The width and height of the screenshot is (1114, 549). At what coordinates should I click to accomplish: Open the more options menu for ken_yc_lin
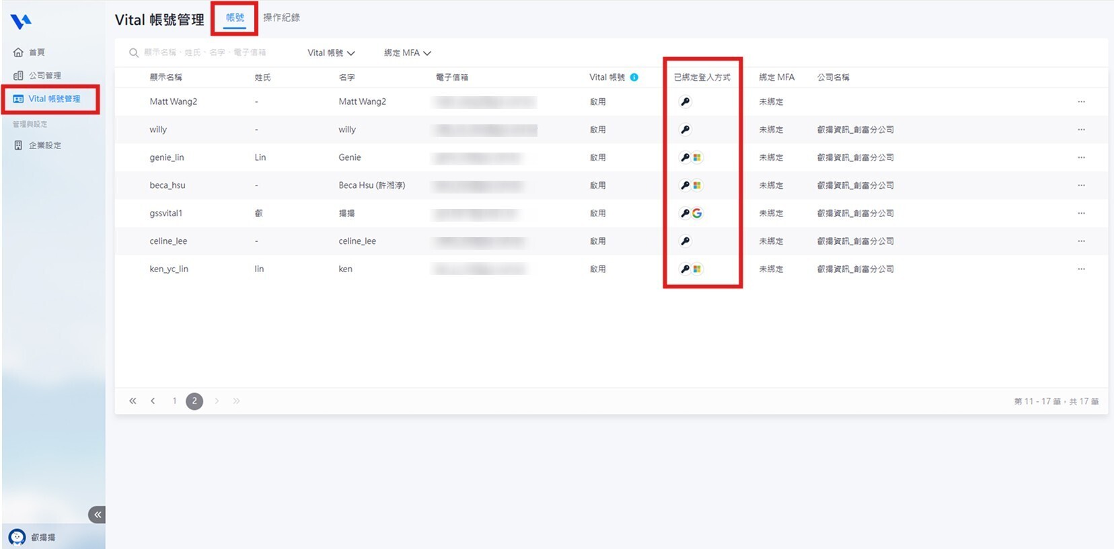pos(1081,269)
